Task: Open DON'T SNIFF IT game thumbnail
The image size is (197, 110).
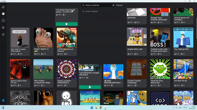Action: 43,38
